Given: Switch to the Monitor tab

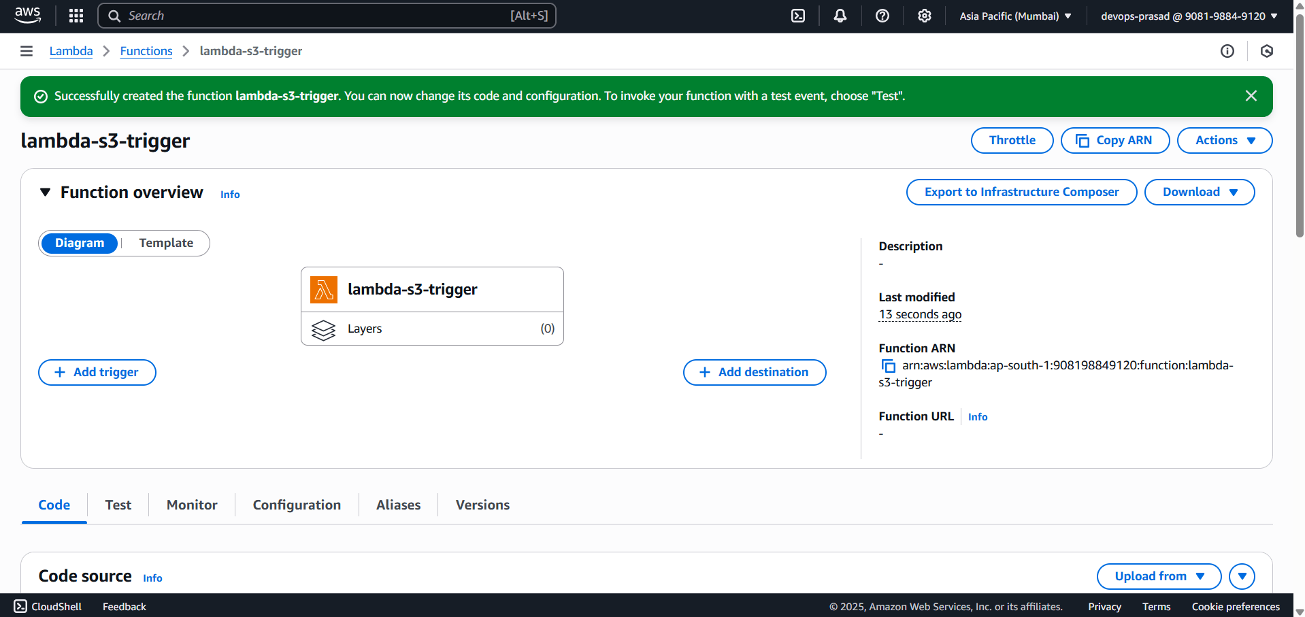Looking at the screenshot, I should click(191, 505).
